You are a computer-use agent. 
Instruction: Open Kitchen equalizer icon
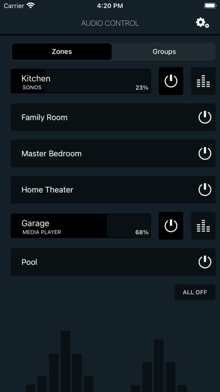[x=203, y=81]
